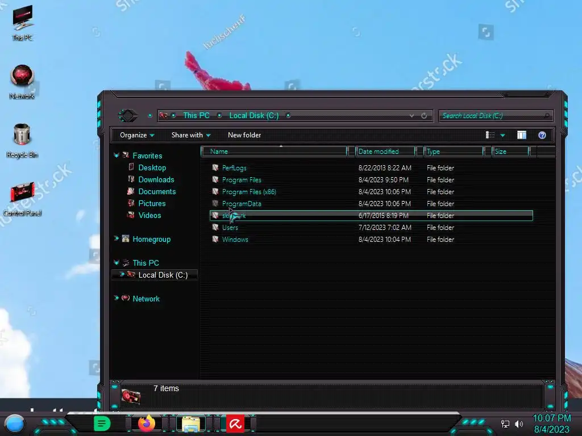Image resolution: width=582 pixels, height=436 pixels.
Task: Click the drive icon in address bar
Action: [163, 116]
